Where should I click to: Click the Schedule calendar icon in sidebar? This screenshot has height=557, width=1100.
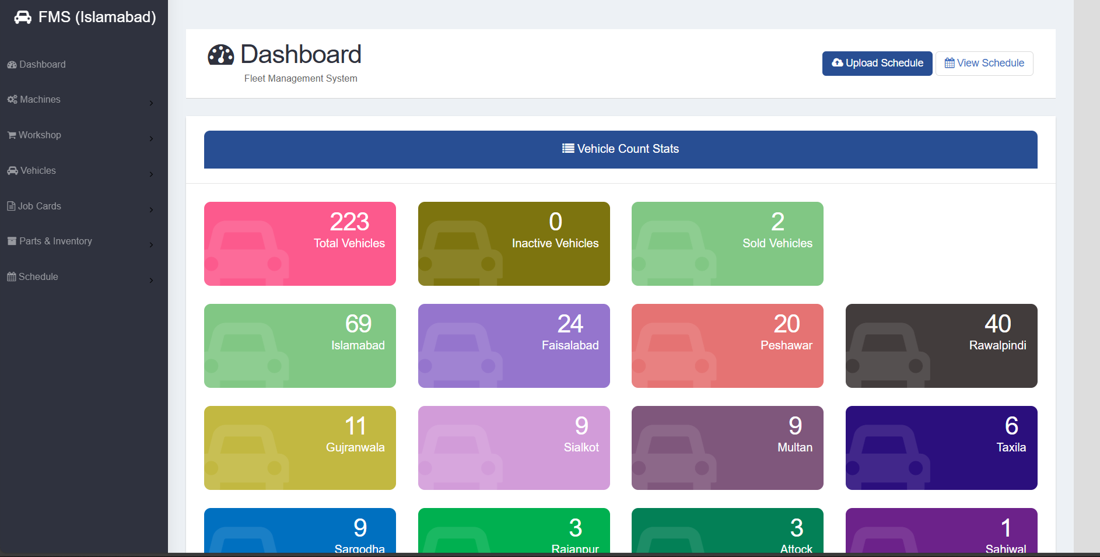(x=12, y=277)
